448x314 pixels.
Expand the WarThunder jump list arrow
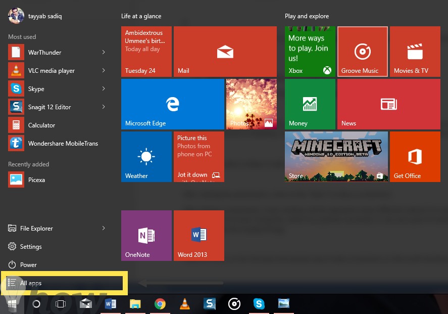[x=104, y=52]
